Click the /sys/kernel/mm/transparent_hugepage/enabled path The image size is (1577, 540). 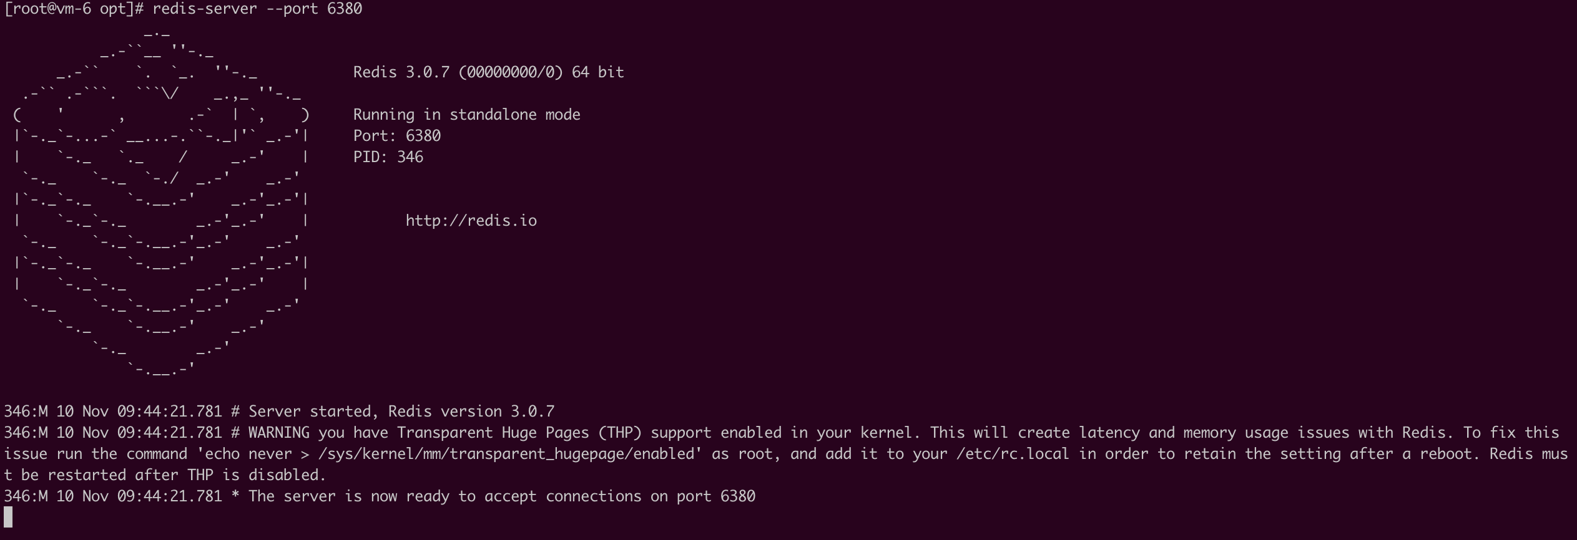pyautogui.click(x=506, y=454)
